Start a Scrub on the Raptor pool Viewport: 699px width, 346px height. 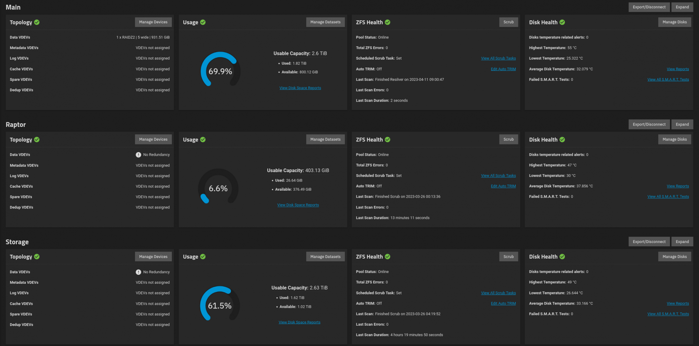coord(508,139)
